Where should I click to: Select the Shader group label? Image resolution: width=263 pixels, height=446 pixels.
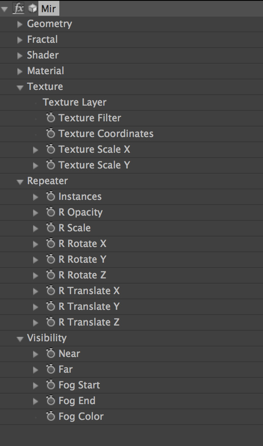click(x=43, y=55)
